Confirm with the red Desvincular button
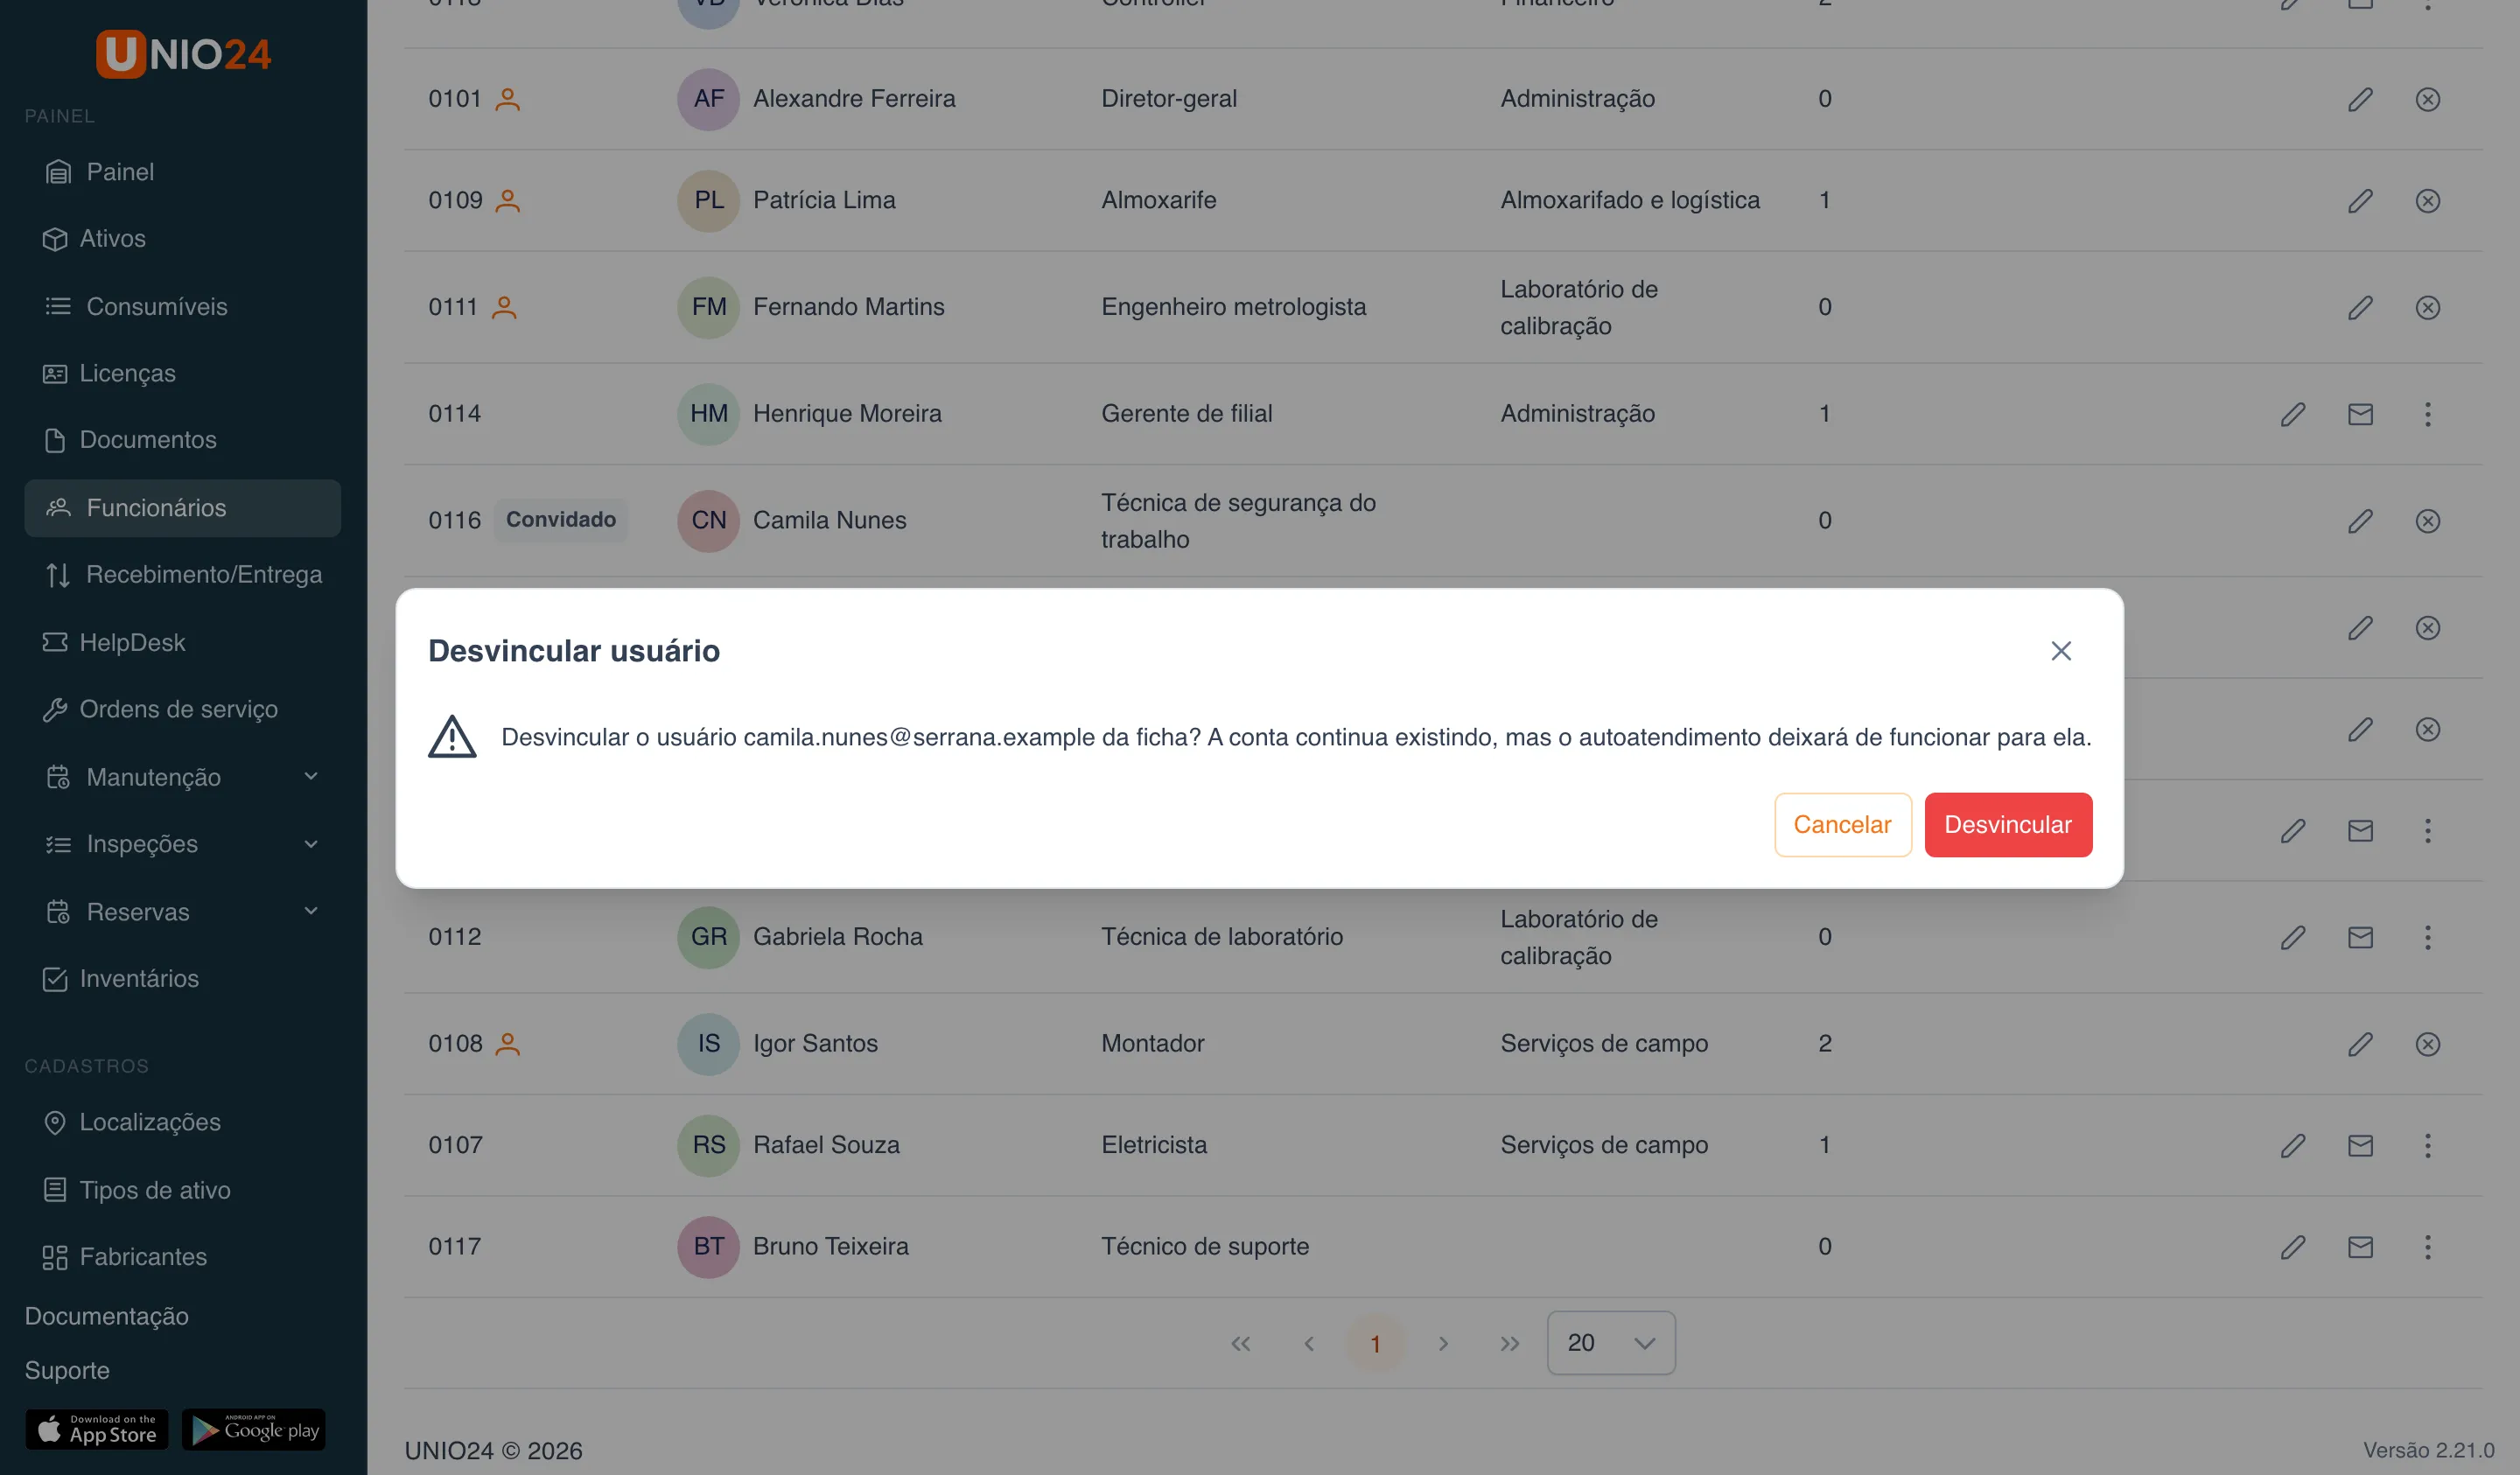2520x1475 pixels. tap(2007, 824)
